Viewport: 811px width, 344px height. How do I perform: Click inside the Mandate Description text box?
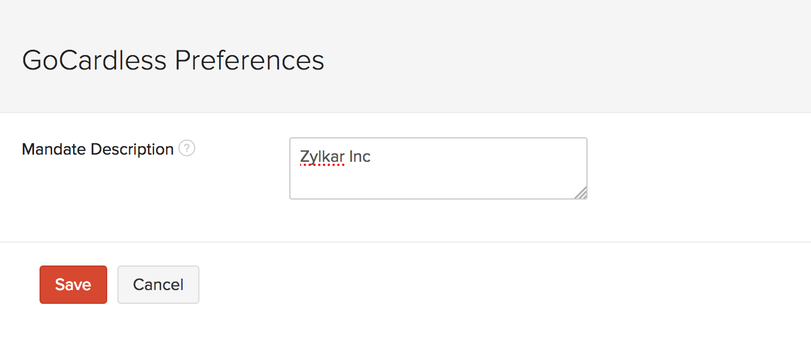coord(438,168)
